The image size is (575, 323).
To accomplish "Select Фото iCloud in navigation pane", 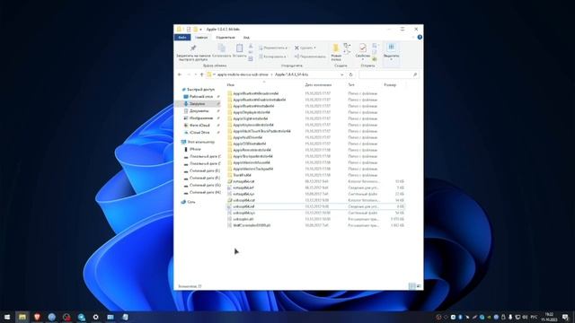I will [x=199, y=126].
